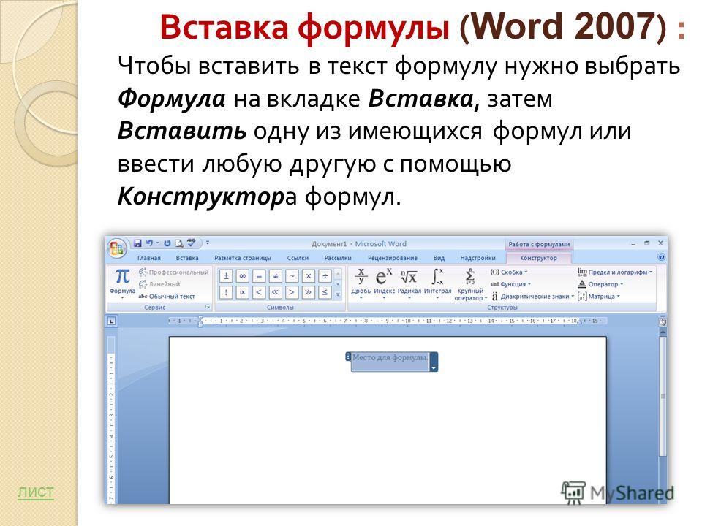702x526 pixels.
Task: Insert the not-equal ≠ symbol
Action: pos(276,276)
